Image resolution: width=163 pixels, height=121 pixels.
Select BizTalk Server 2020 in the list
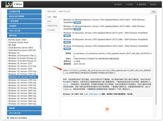point(17,40)
